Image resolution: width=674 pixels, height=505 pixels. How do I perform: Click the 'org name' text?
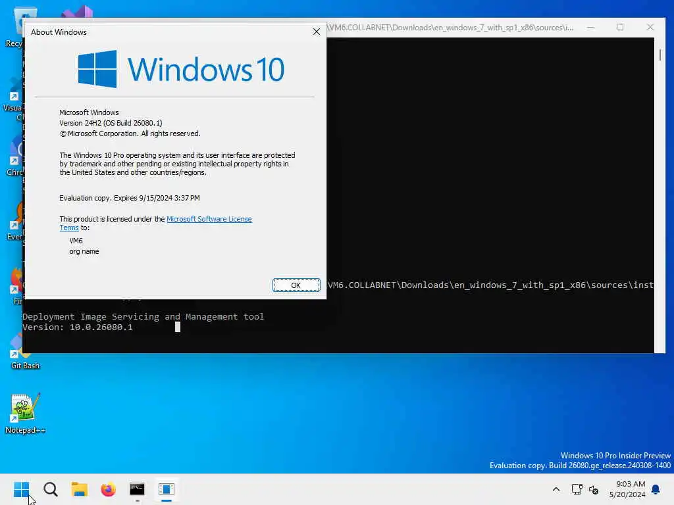(84, 251)
